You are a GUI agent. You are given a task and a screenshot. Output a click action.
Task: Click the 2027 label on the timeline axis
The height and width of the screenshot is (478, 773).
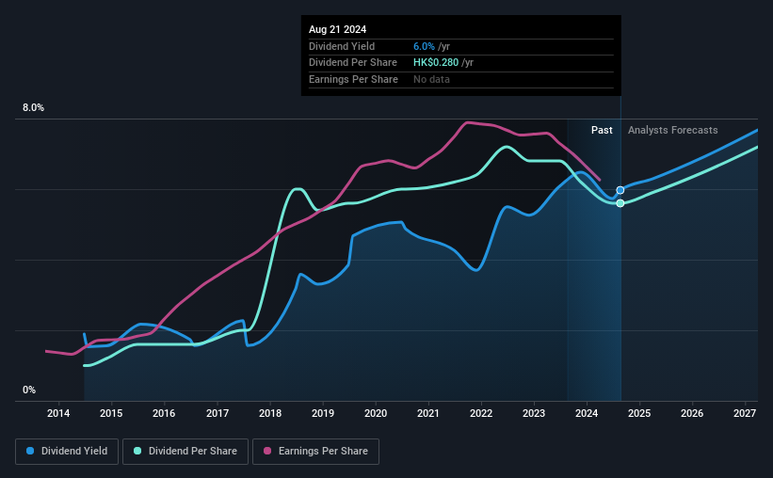tap(745, 413)
